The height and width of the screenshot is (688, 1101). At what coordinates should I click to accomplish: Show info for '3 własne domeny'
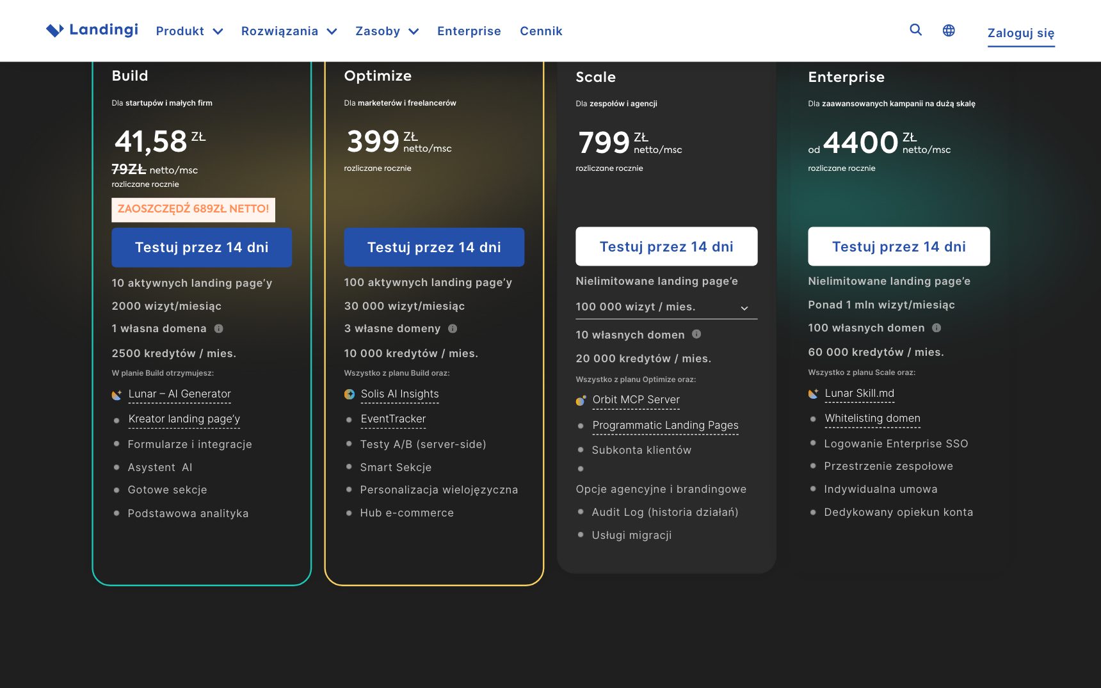pos(453,328)
